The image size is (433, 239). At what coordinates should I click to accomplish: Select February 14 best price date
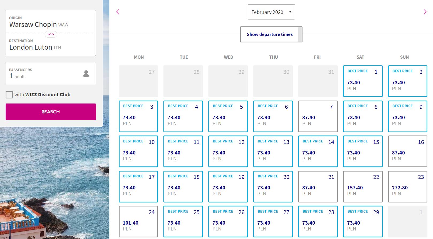318,151
